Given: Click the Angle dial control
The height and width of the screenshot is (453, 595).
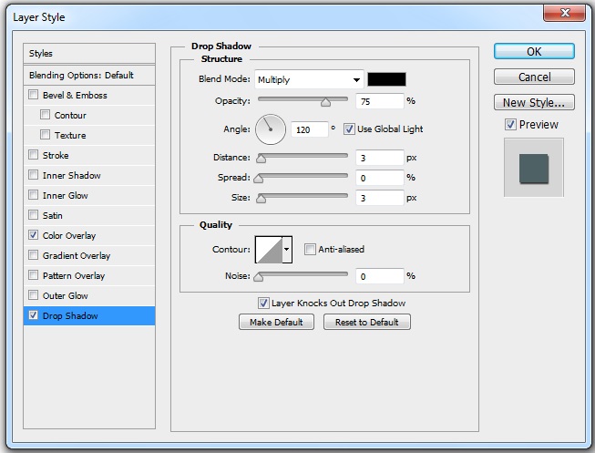Looking at the screenshot, I should click(x=271, y=129).
